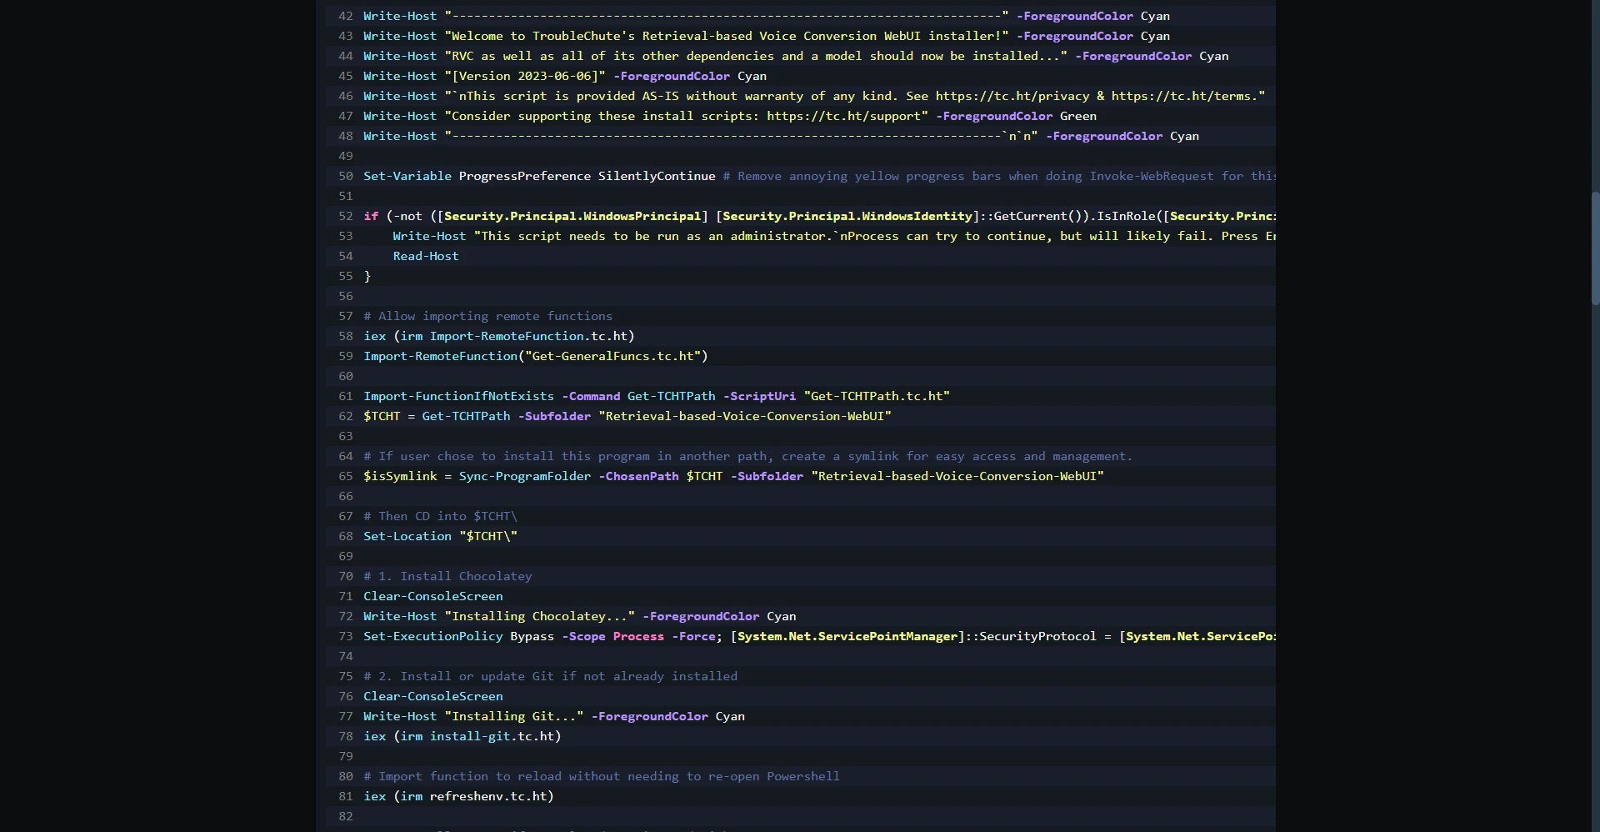Select line number 58

click(345, 336)
